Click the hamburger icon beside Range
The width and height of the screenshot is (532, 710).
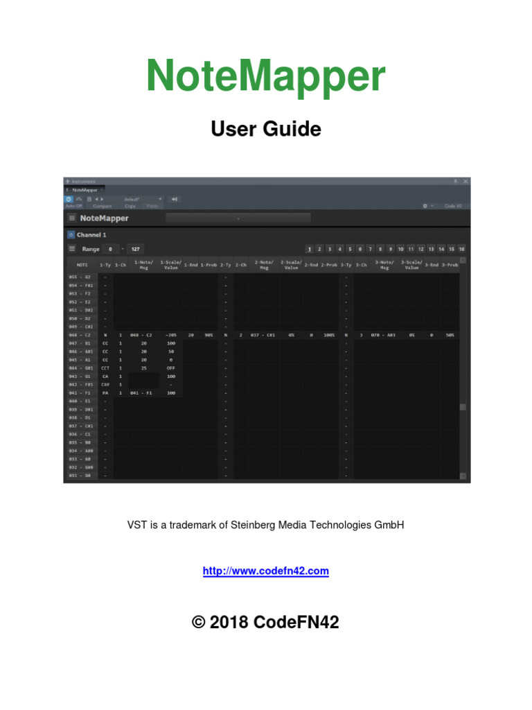click(71, 249)
